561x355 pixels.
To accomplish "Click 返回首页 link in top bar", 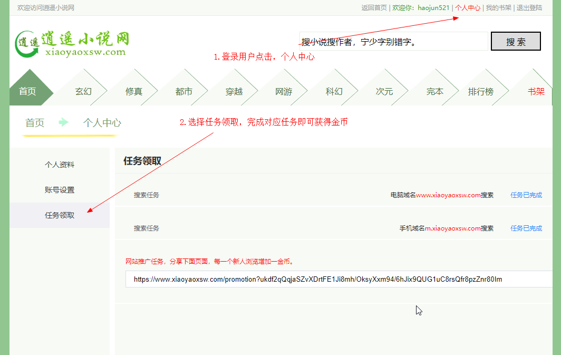I will pyautogui.click(x=374, y=8).
